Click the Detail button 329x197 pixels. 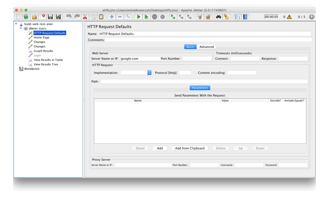(x=140, y=148)
